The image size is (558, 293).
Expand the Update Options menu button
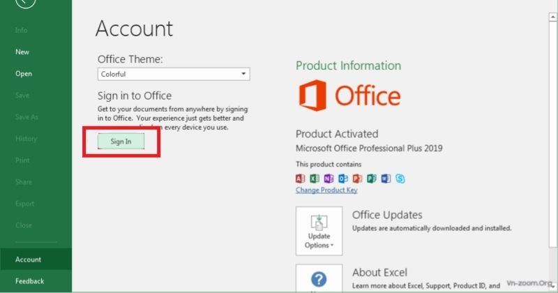[x=319, y=231]
